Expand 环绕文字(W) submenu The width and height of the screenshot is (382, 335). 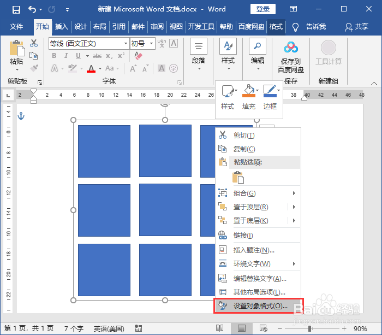coord(258,263)
